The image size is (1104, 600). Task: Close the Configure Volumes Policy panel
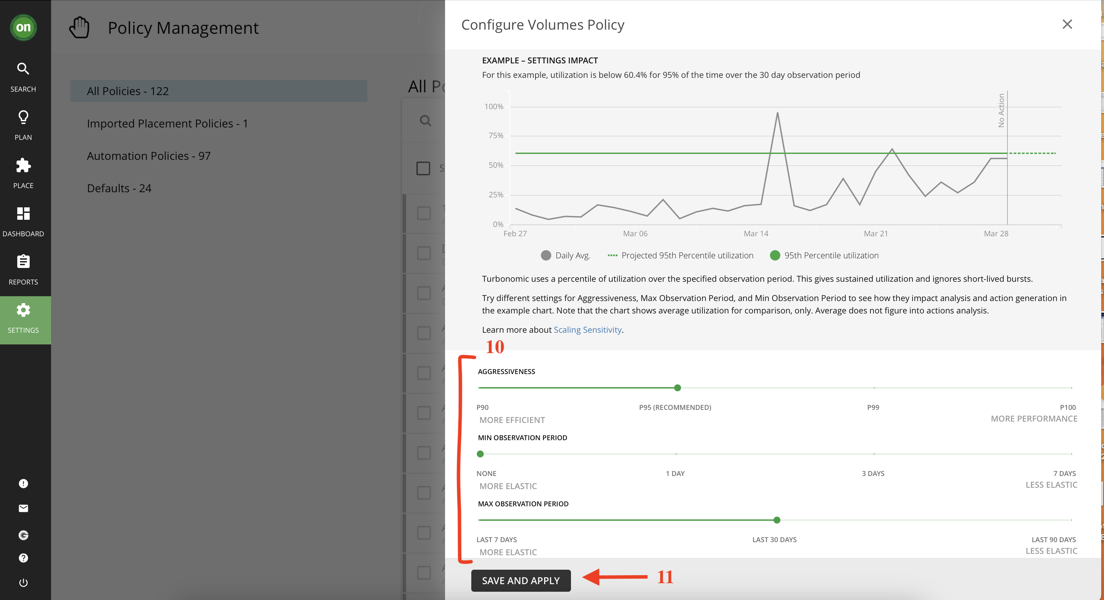(x=1067, y=24)
